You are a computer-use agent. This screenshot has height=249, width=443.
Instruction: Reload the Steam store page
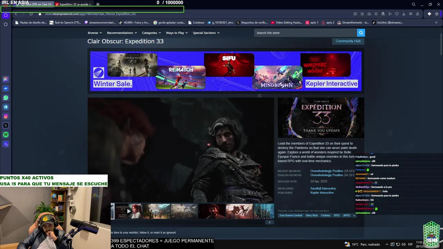tap(31, 14)
